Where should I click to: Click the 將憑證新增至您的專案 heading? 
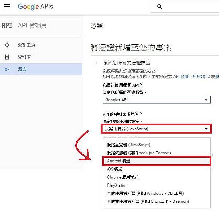[131, 48]
